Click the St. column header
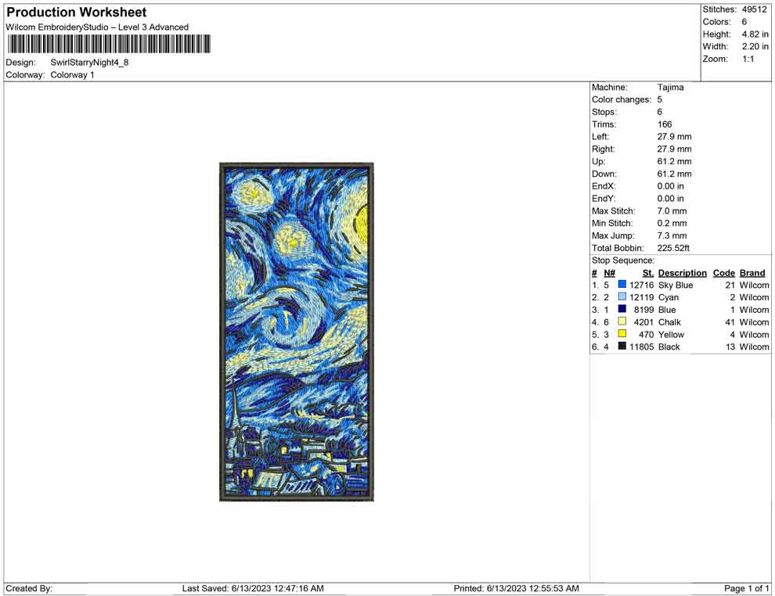 pos(648,273)
